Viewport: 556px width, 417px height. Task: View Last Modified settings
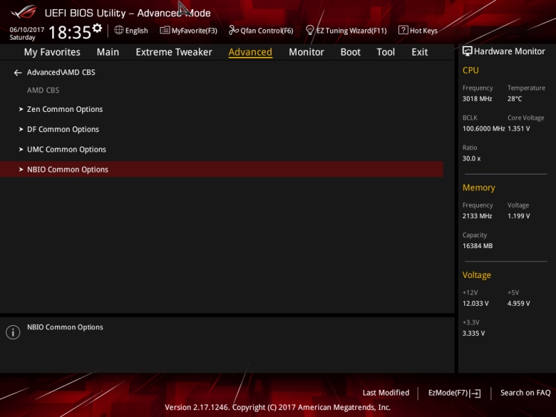coord(386,393)
